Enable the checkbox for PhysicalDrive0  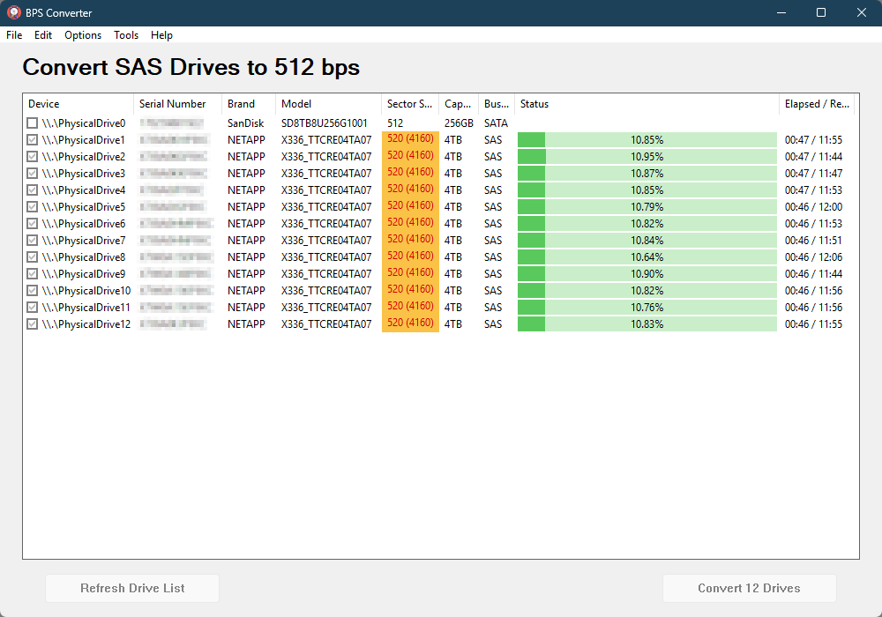32,123
